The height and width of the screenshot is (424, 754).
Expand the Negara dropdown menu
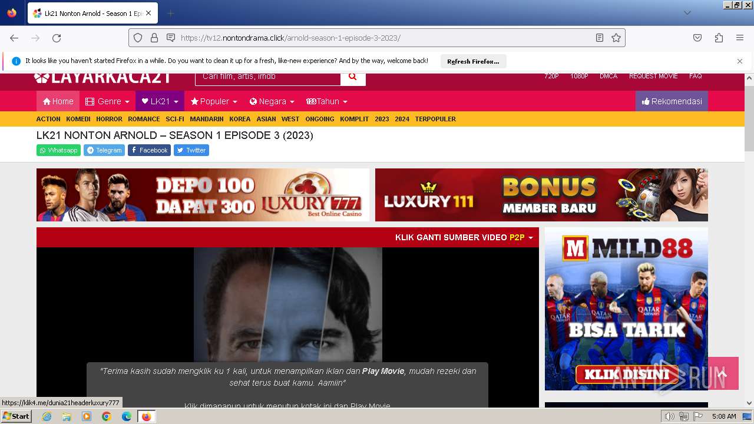click(272, 101)
